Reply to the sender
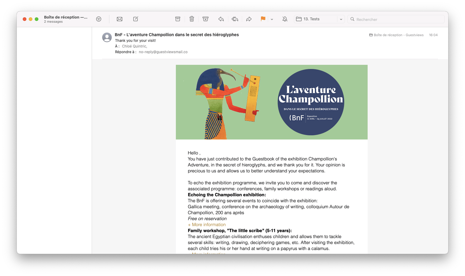This screenshot has height=276, width=465. click(221, 19)
